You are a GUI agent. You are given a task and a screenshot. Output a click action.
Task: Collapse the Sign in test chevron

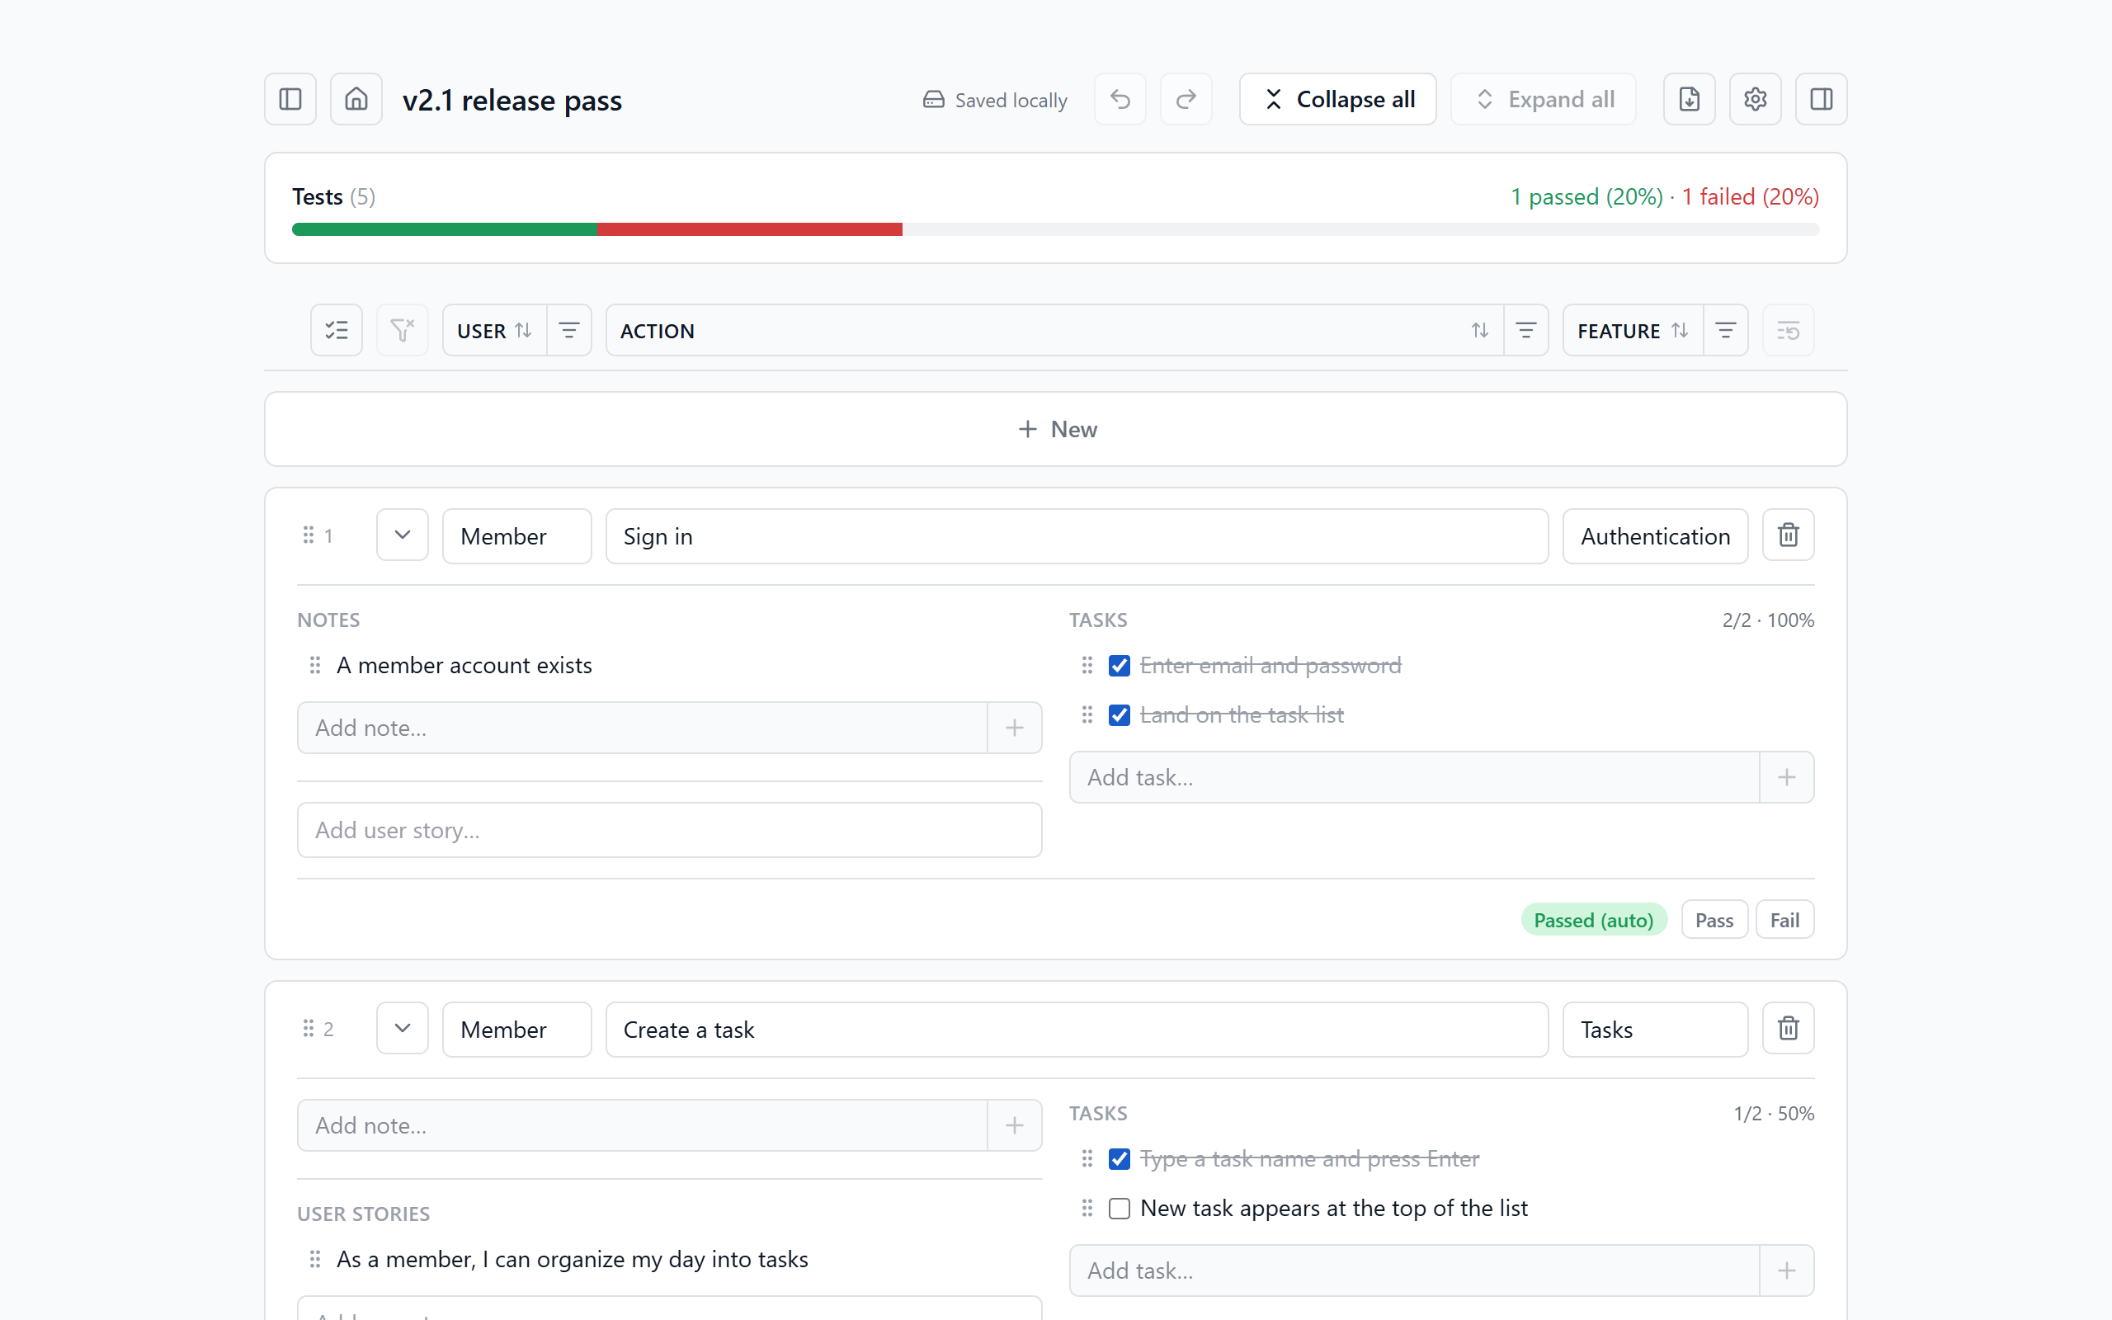click(x=403, y=535)
